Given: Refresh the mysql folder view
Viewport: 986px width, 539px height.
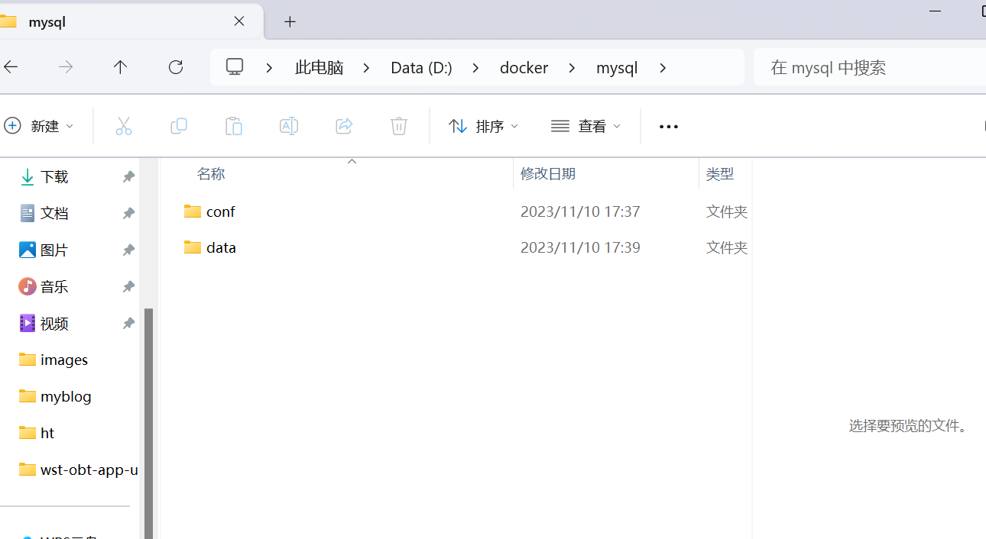Looking at the screenshot, I should click(x=176, y=67).
